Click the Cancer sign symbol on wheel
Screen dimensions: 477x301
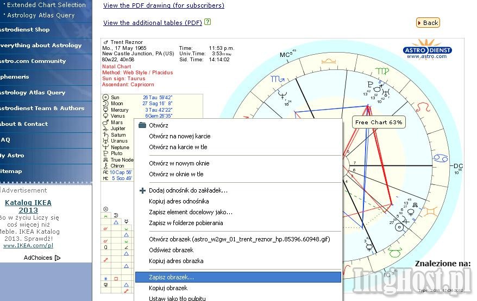point(440,158)
